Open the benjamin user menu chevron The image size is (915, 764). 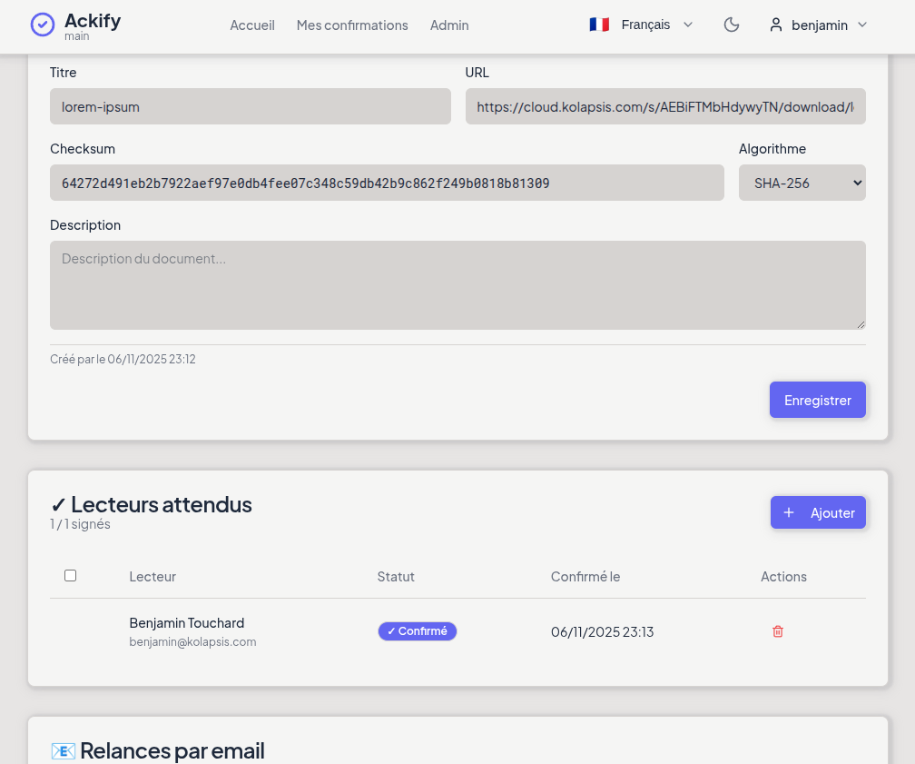[x=862, y=25]
